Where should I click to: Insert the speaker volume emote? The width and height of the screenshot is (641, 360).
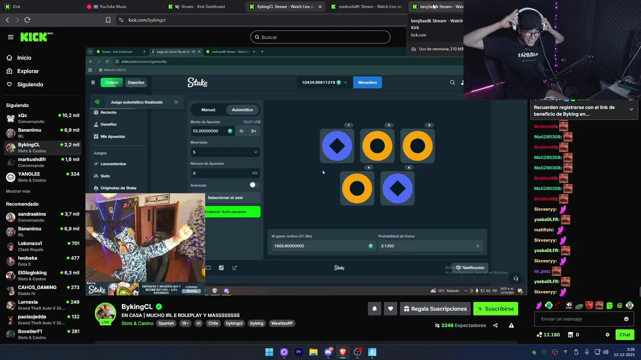point(569,305)
